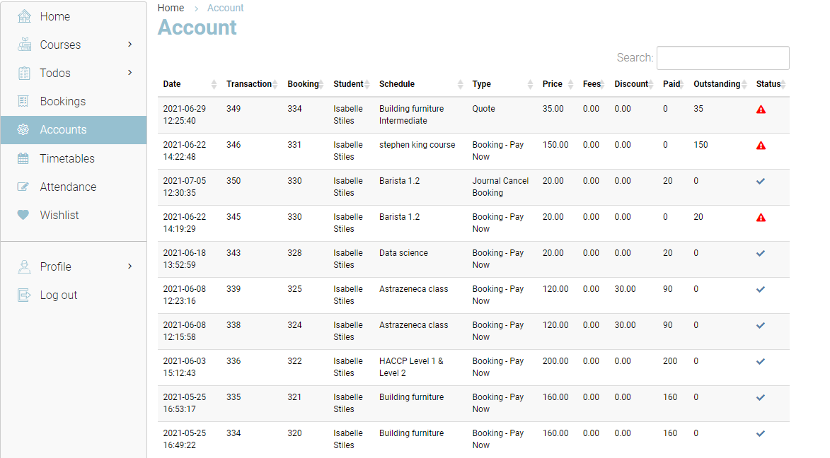The image size is (830, 458).
Task: Click checkmark status icon for transaction 343
Action: pos(761,253)
